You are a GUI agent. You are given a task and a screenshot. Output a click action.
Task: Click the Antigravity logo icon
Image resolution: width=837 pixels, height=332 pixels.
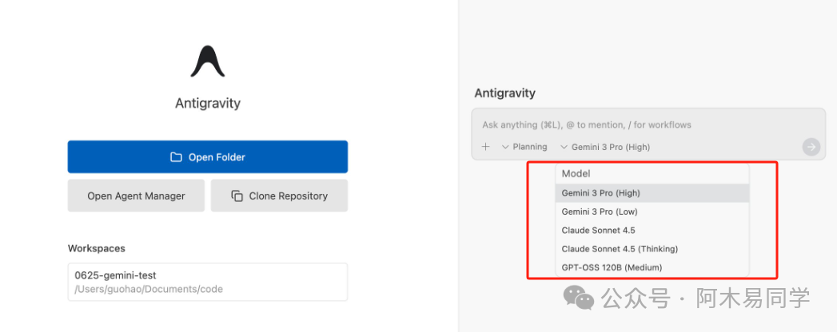point(208,61)
